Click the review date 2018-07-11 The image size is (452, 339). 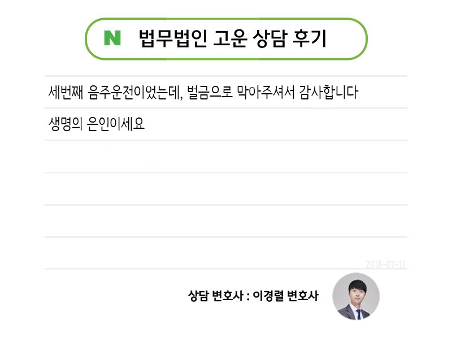click(x=386, y=264)
